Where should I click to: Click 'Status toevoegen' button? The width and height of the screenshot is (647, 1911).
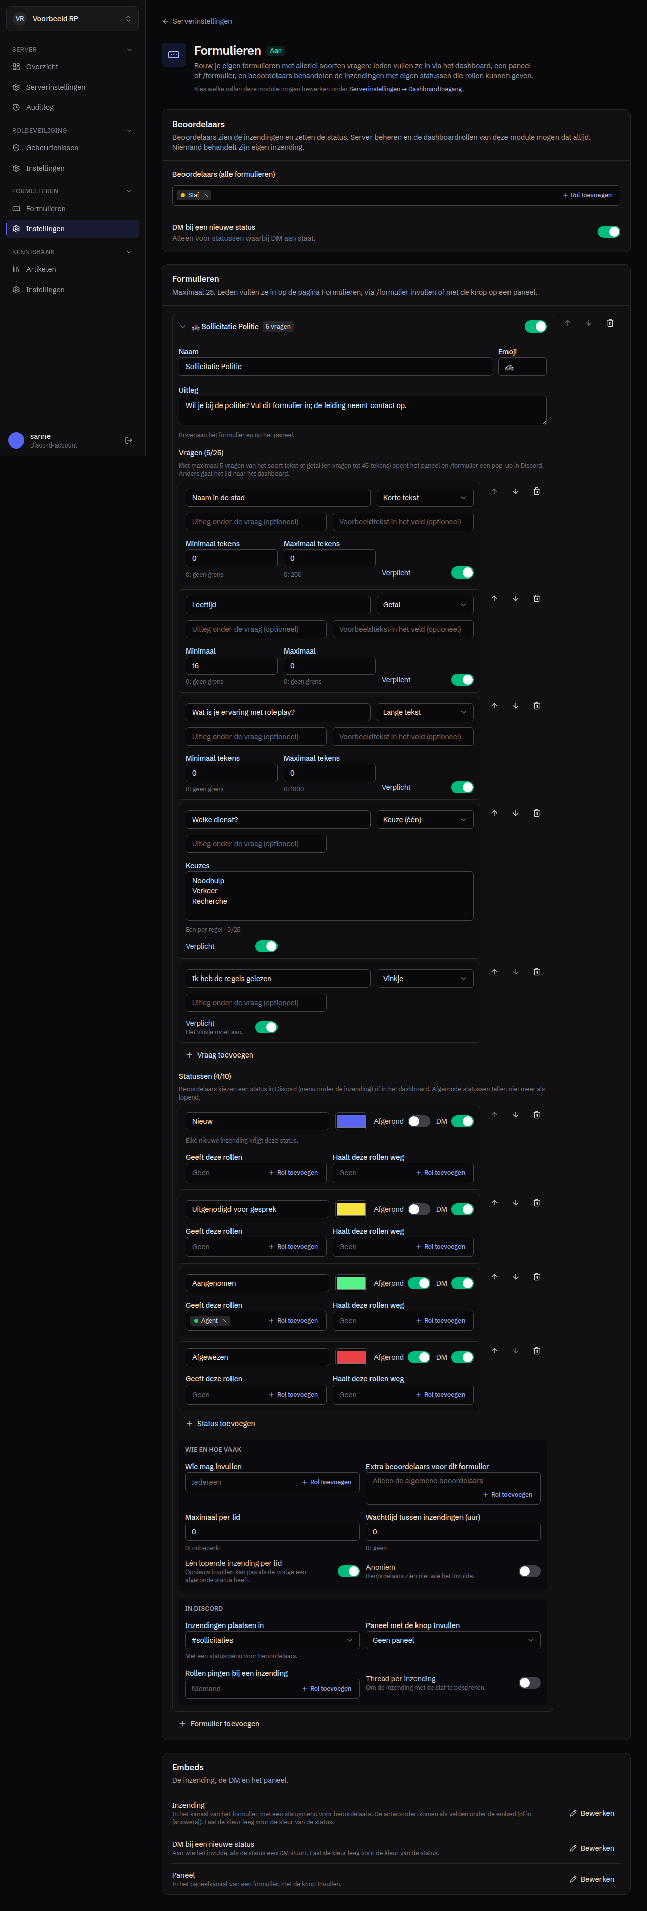click(x=220, y=1424)
